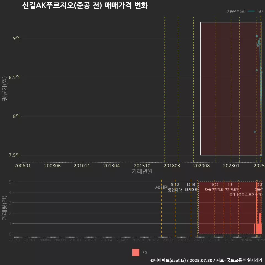Click the 201803 label on the price chart axis

[172, 166]
